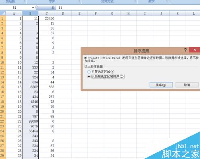200x159 pixels.
Task: Click cell C23 containing 80
Action: (47, 126)
